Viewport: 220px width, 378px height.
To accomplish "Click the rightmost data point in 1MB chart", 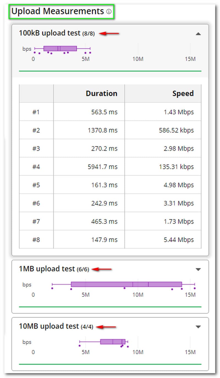I will 194,288.
